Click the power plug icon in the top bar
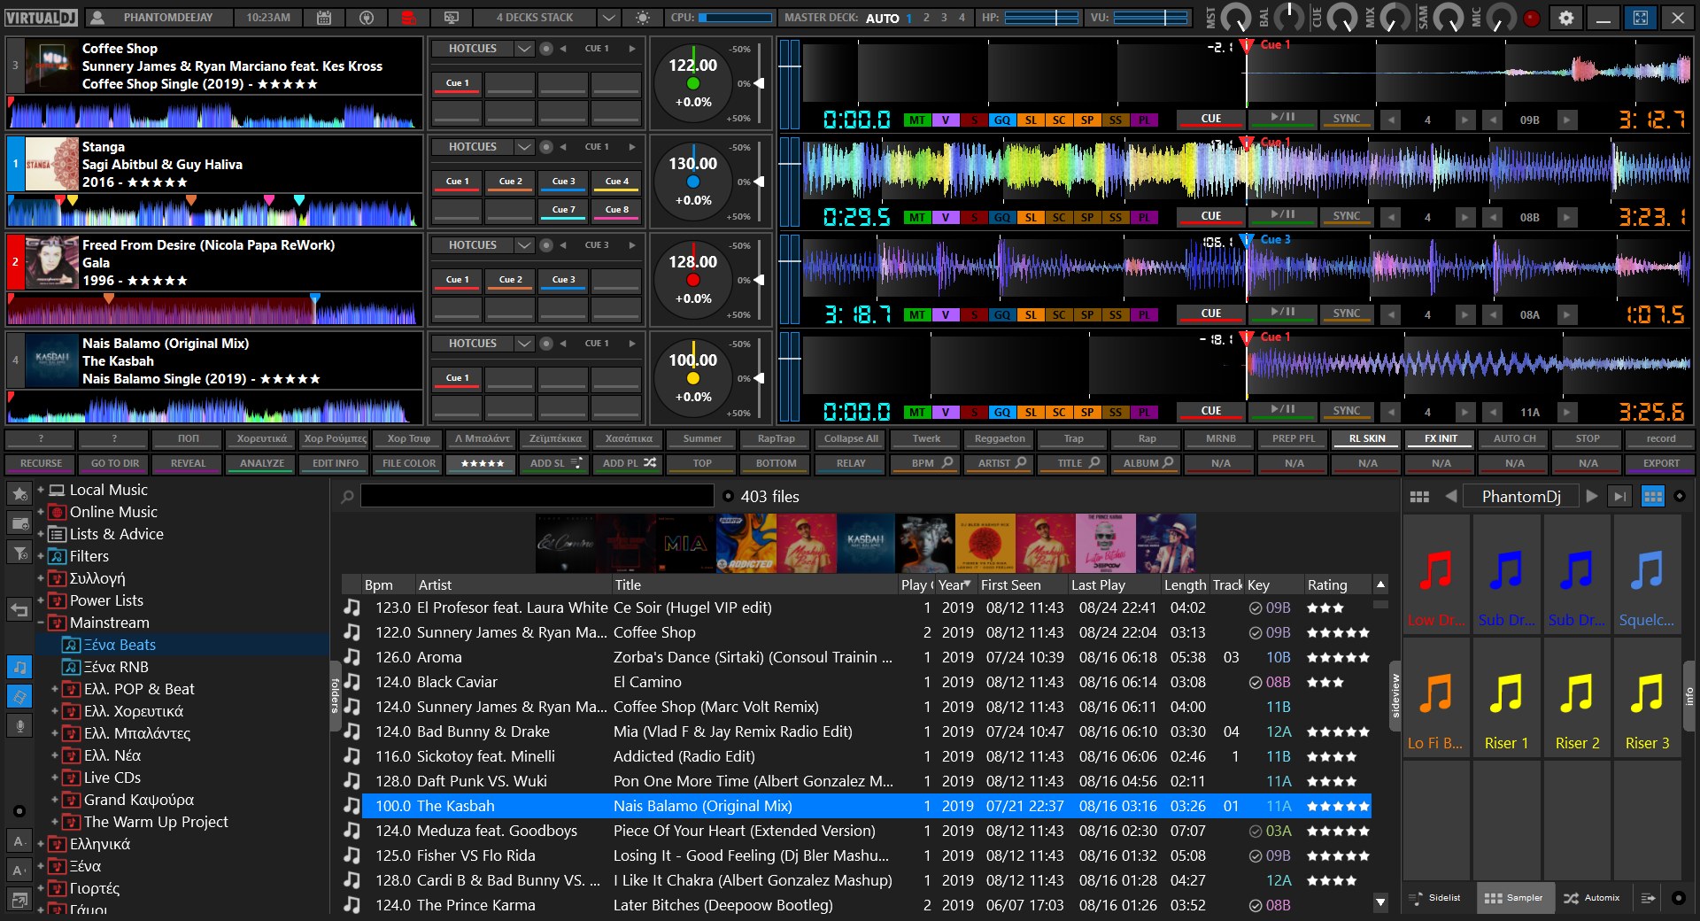 tap(366, 18)
